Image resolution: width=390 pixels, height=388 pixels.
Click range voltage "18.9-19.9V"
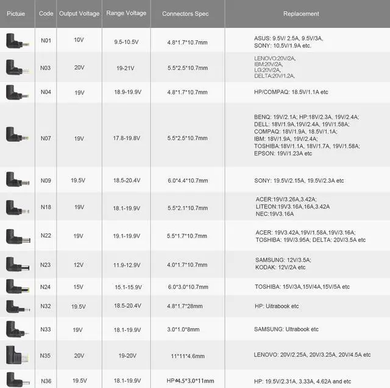point(128,92)
